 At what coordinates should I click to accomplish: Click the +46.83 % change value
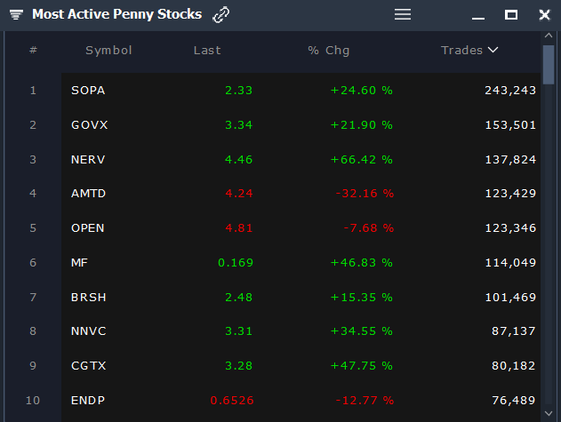coord(361,263)
